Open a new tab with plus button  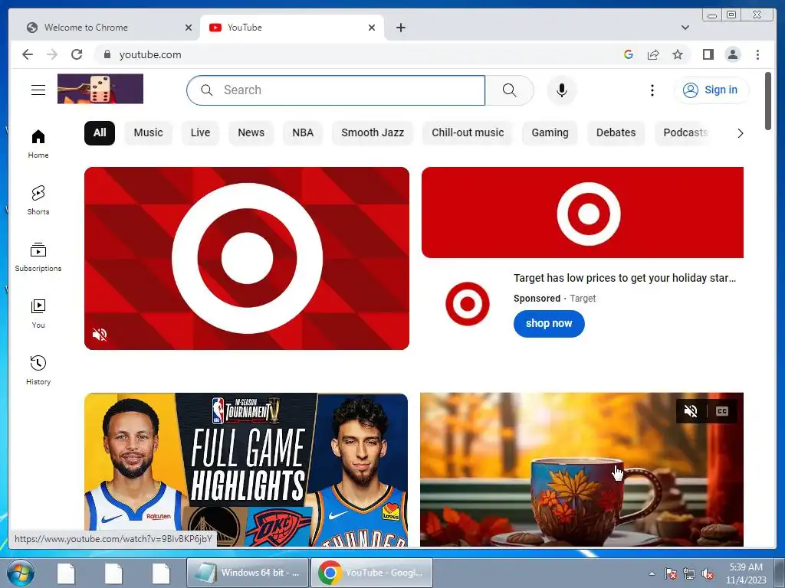400,28
